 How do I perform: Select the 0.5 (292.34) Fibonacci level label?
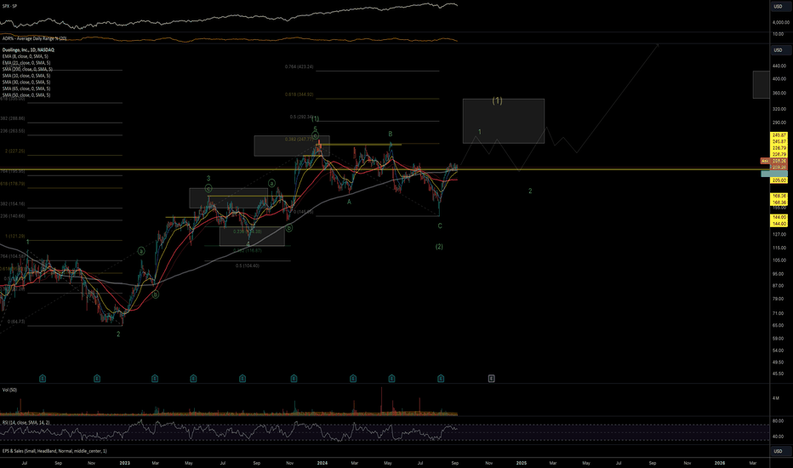point(301,117)
